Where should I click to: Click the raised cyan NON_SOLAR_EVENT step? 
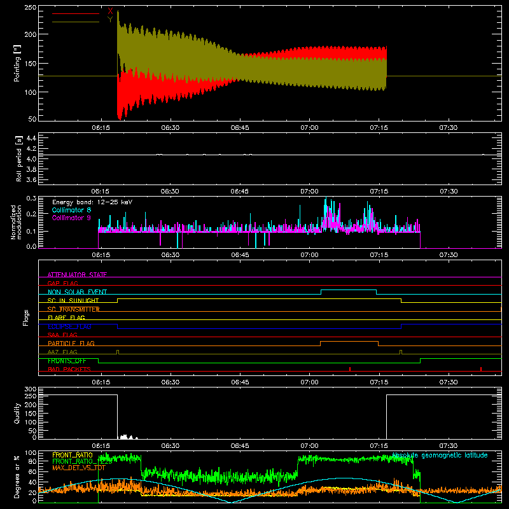349,290
